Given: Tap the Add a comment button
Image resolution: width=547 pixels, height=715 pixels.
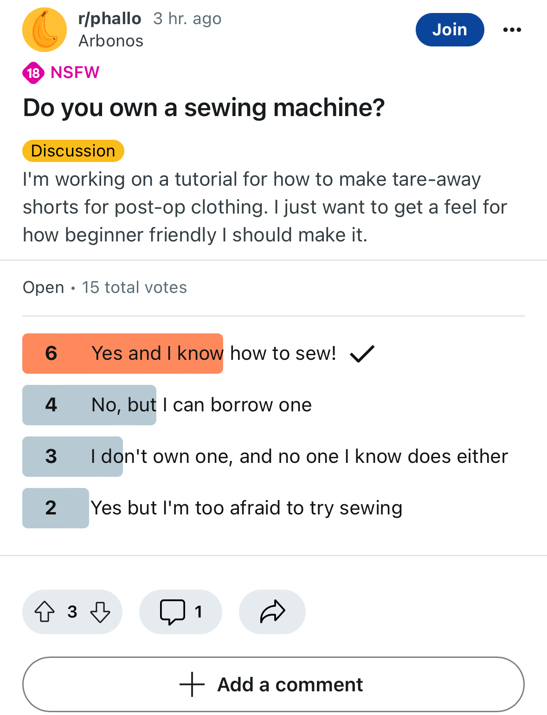Looking at the screenshot, I should pyautogui.click(x=273, y=684).
